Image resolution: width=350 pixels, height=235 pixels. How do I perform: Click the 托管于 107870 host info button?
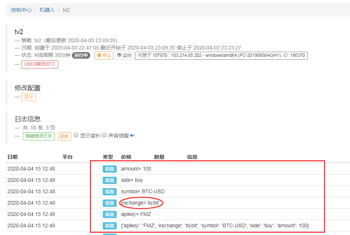pyautogui.click(x=221, y=55)
